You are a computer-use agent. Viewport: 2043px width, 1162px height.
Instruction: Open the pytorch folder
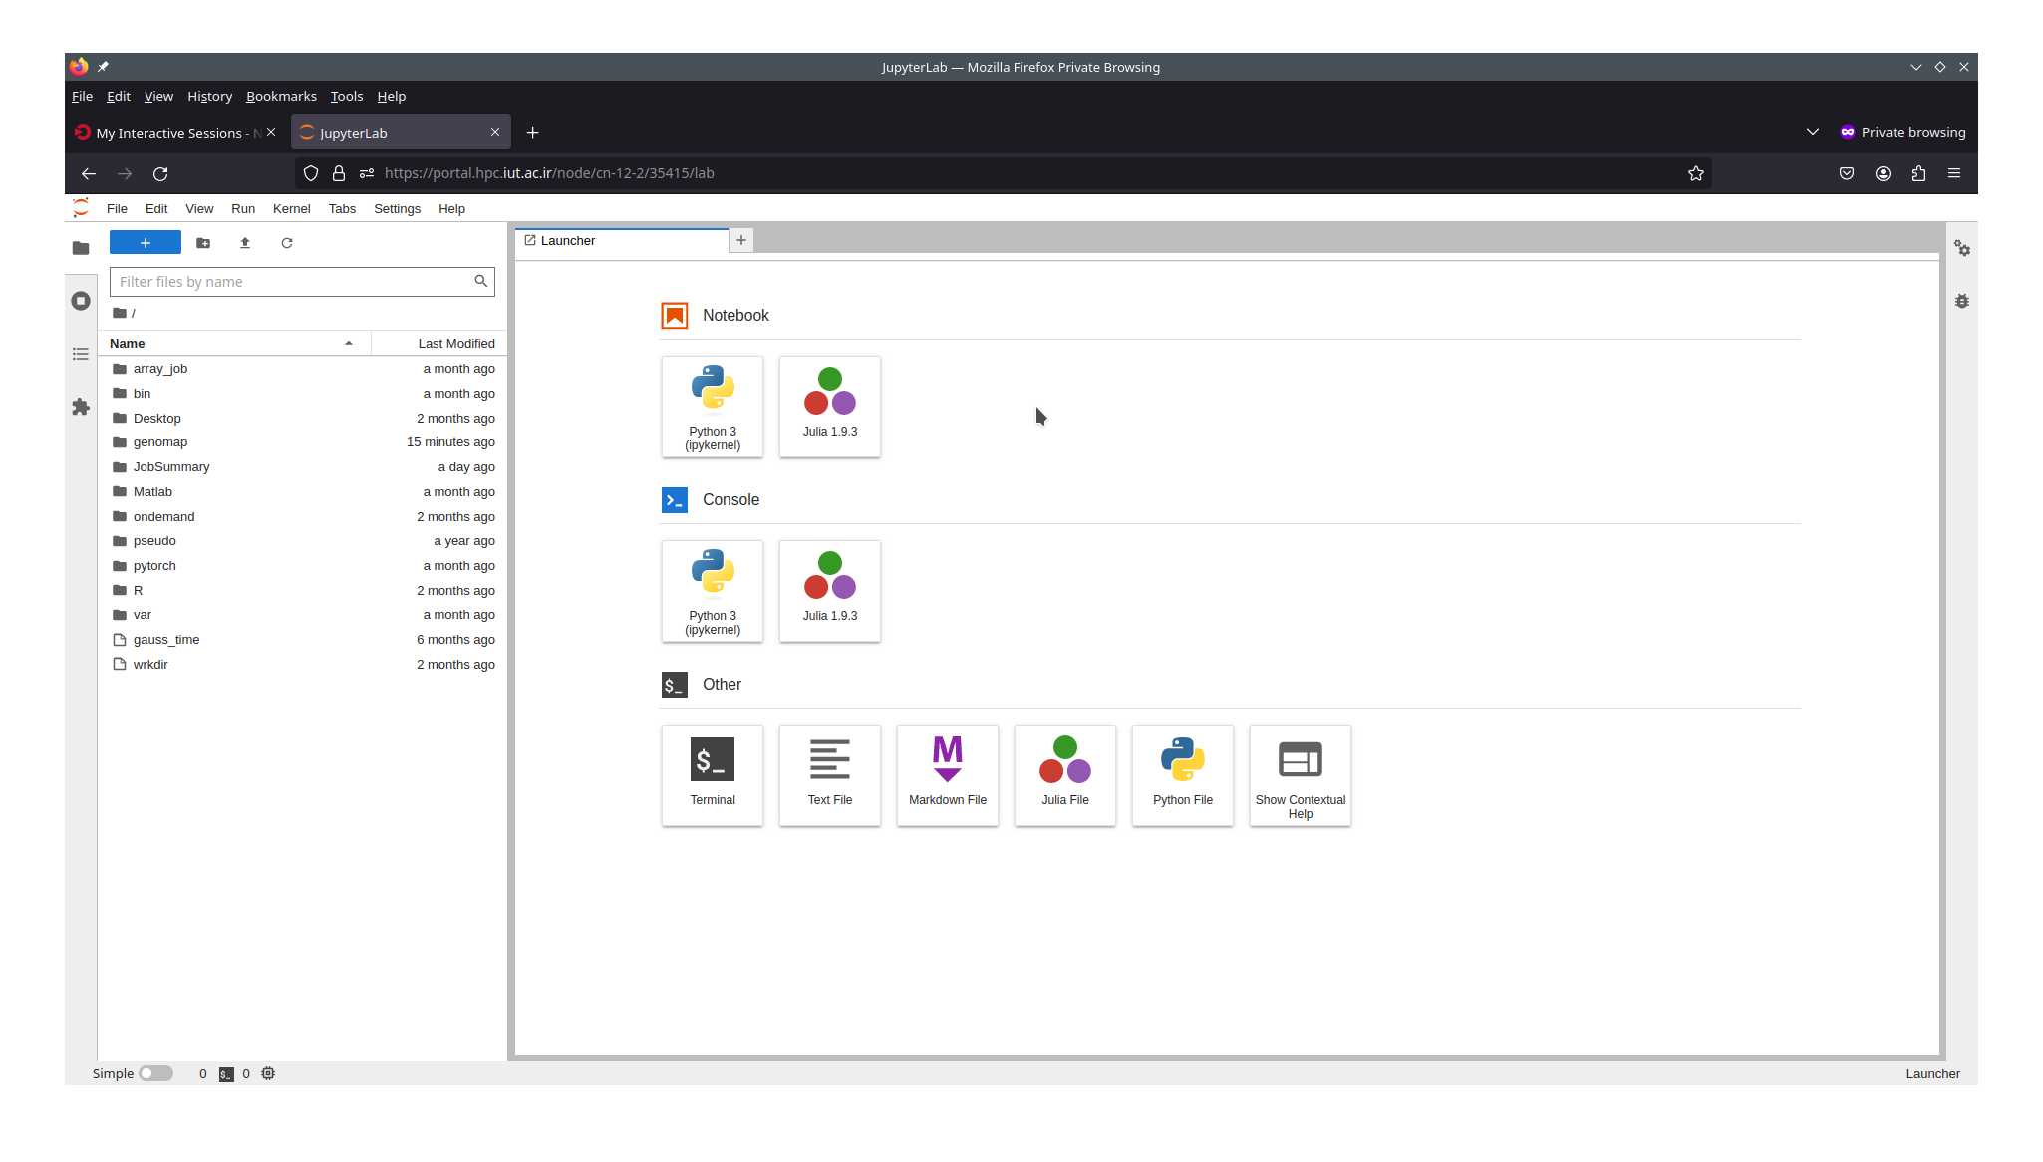coord(302,566)
